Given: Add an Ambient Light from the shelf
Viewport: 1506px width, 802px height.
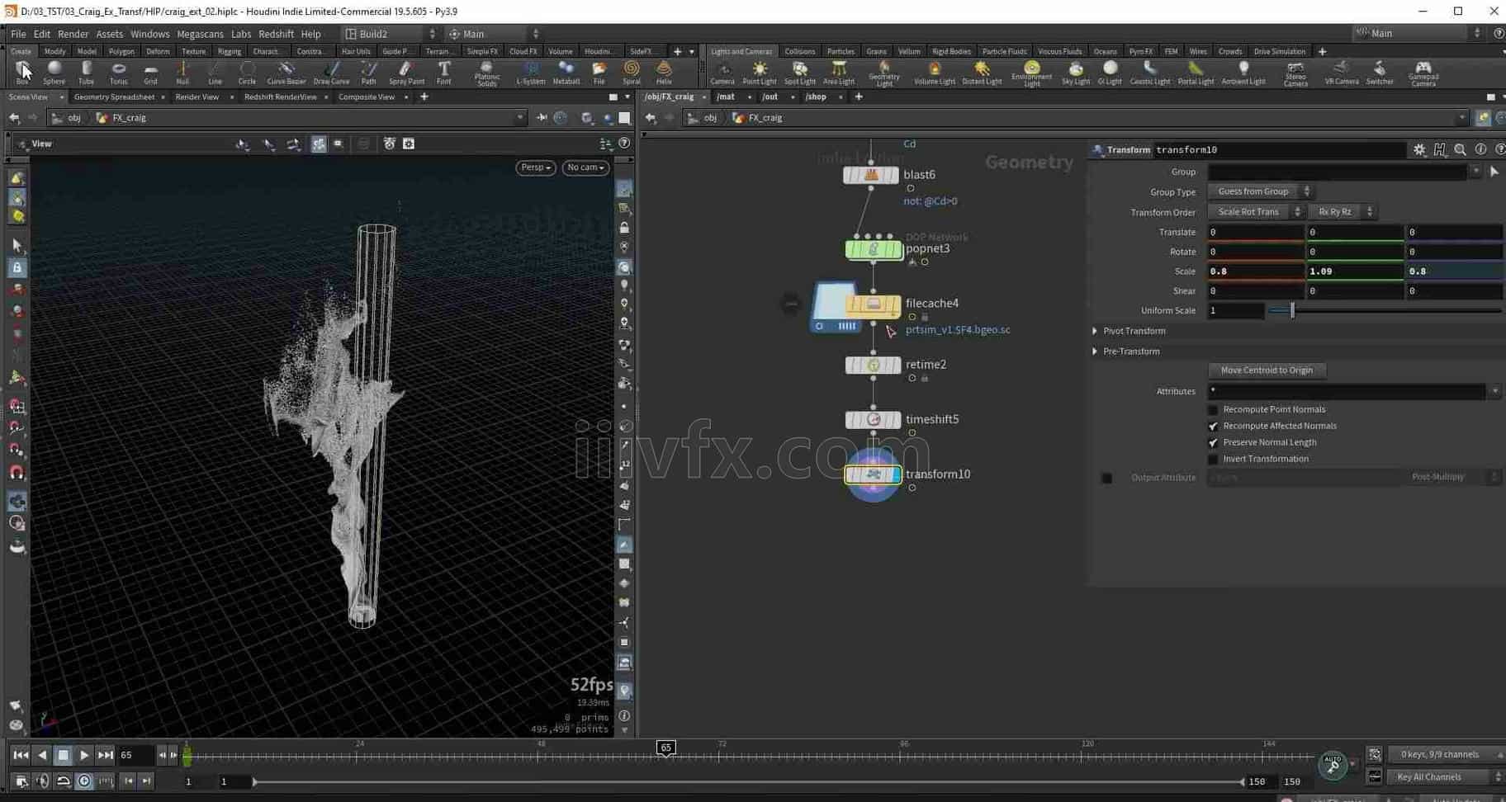Looking at the screenshot, I should click(x=1243, y=73).
